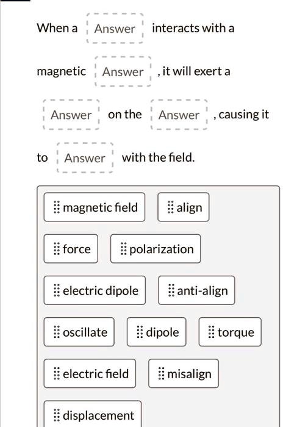
Task: Click the Answer blank after 'magnetic'
Action: click(x=123, y=71)
